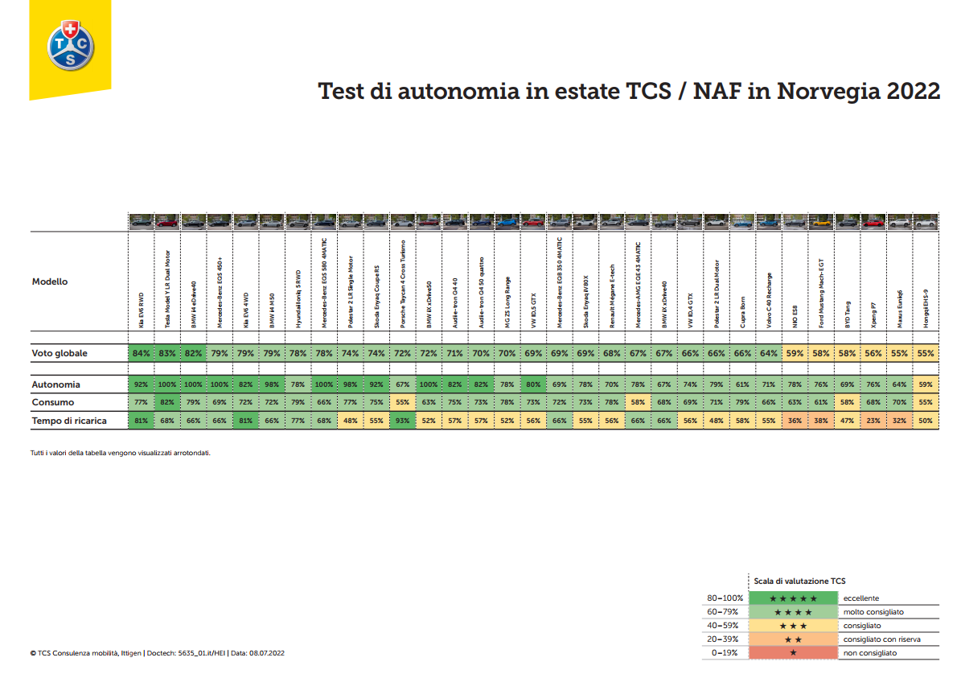Screen dimensions: 961x674
Task: Click the 'Mercedes-Benz EQS 450+' column header
Action: [x=220, y=293]
